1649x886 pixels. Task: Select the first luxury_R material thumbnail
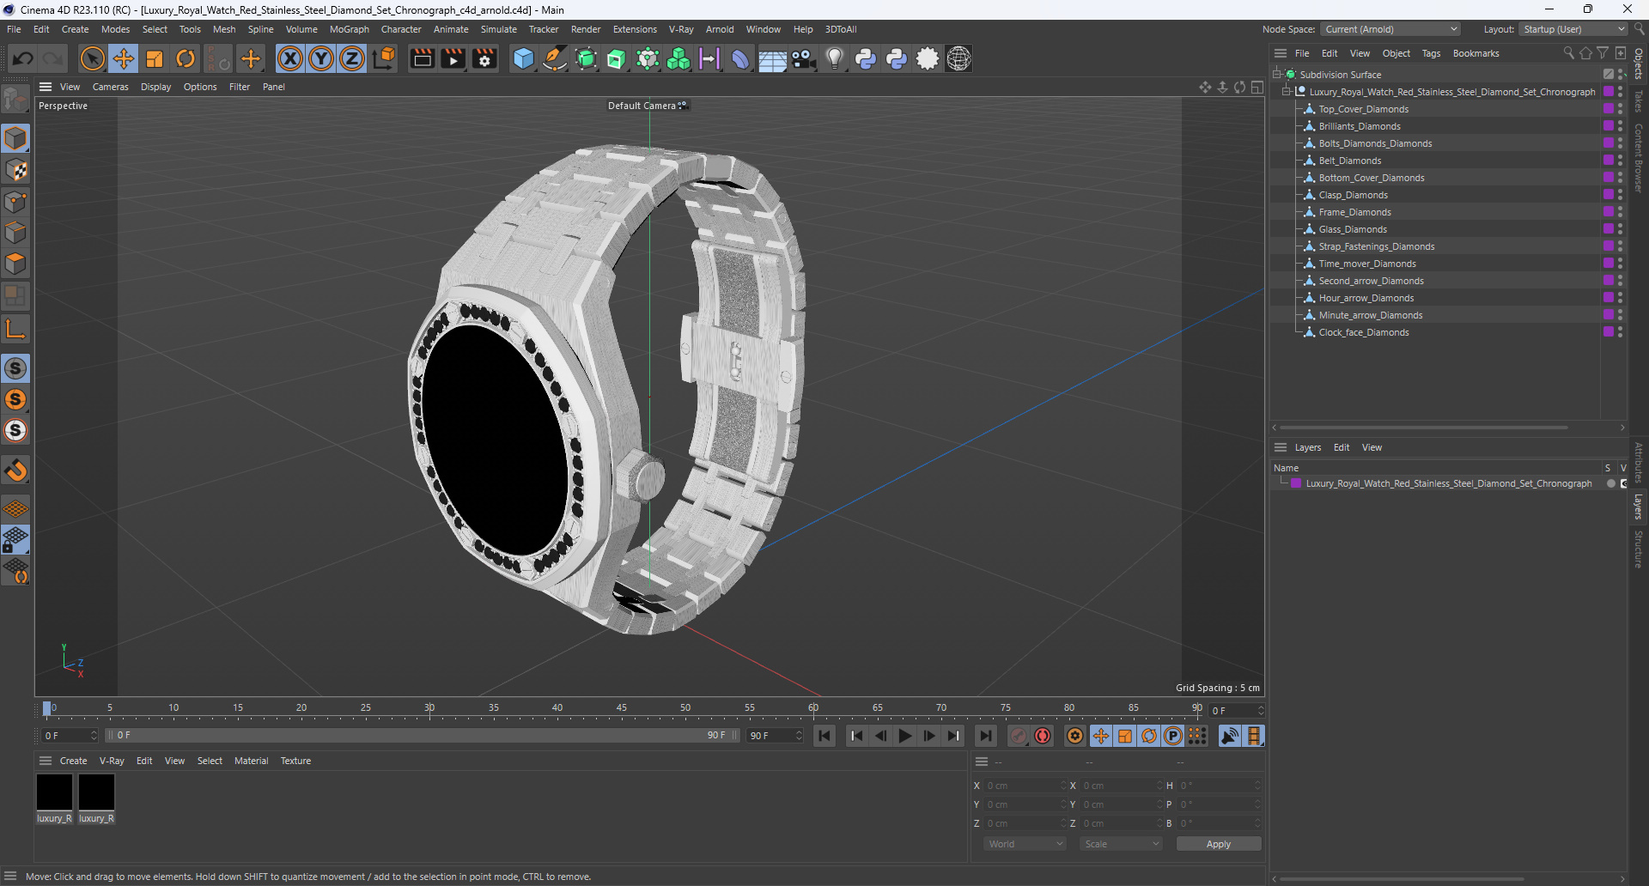pos(54,792)
